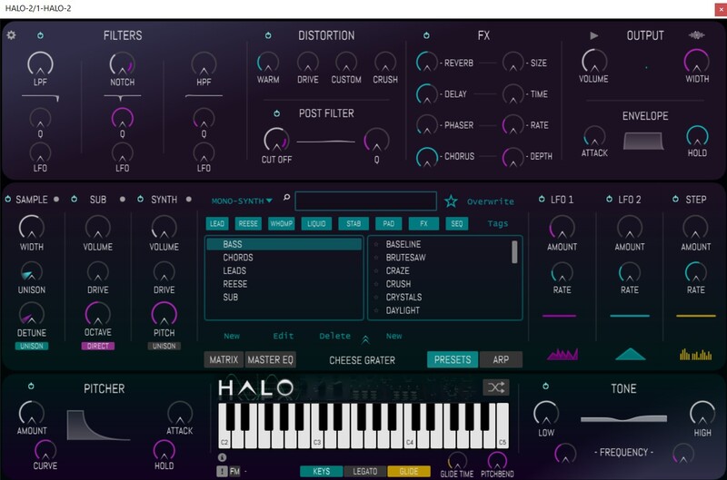Click the shuffle randomize icon
This screenshot has width=727, height=480.
tap(495, 387)
